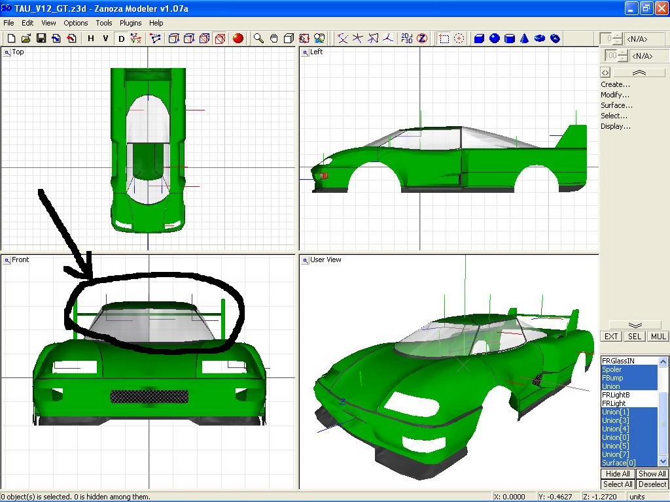
Task: Select the hand pan tool
Action: click(274, 39)
